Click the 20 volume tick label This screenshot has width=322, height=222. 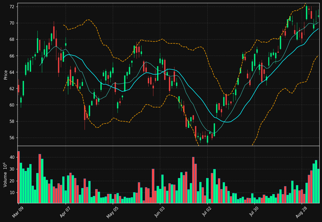12,181
